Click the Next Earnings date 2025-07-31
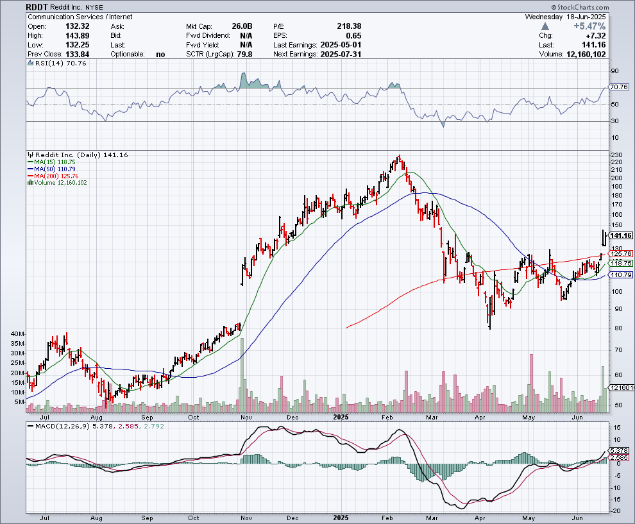 [x=341, y=55]
